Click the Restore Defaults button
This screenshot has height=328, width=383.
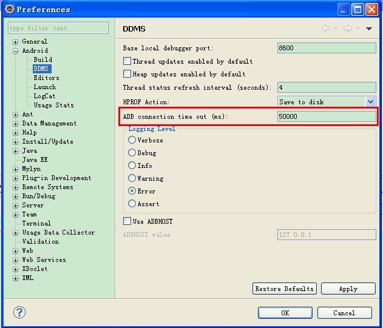tap(285, 289)
